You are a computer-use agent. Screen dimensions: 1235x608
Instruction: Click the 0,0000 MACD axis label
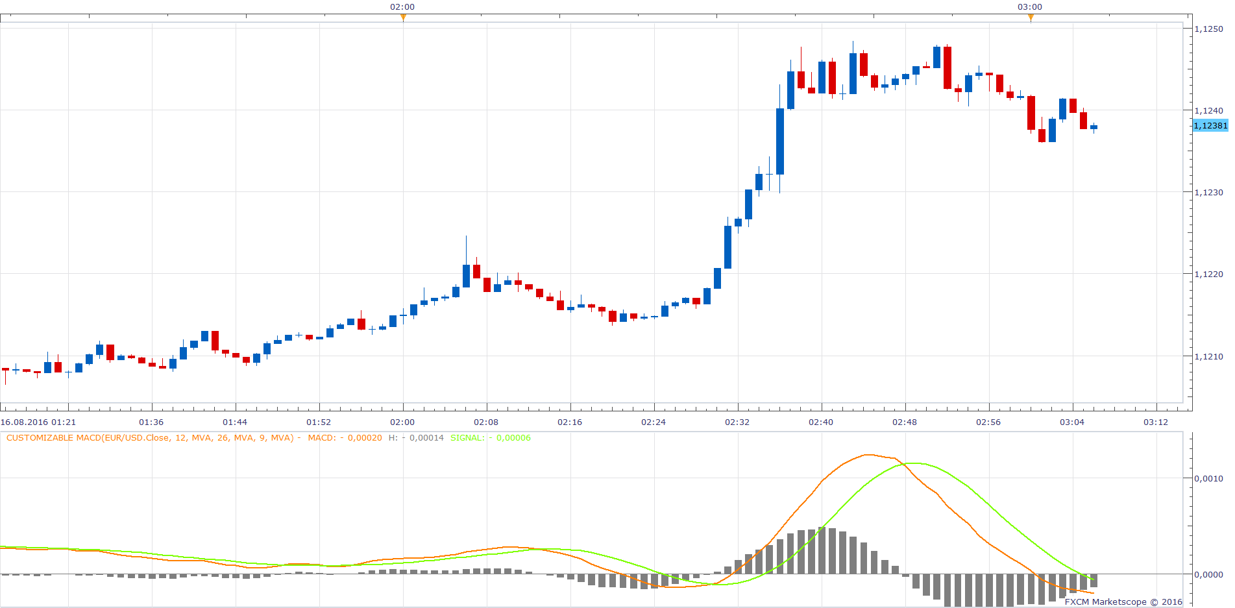1209,574
